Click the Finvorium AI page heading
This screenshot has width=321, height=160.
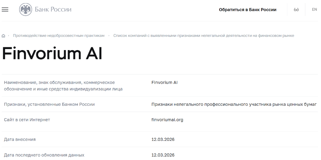pos(52,54)
